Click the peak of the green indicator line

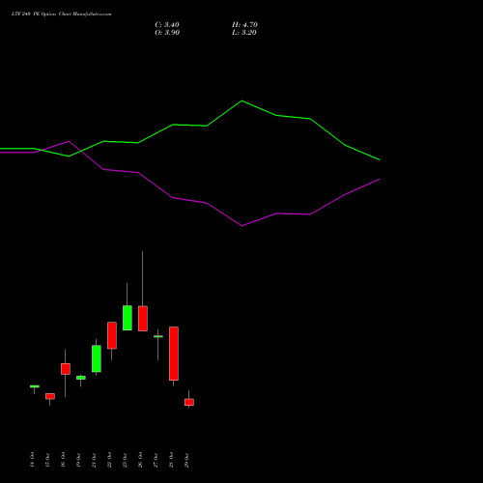(241, 100)
